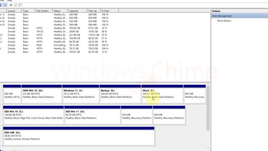The width and height of the screenshot is (268, 151).
Task: Click the '16 %' free percentage cell
Action: [104, 28]
